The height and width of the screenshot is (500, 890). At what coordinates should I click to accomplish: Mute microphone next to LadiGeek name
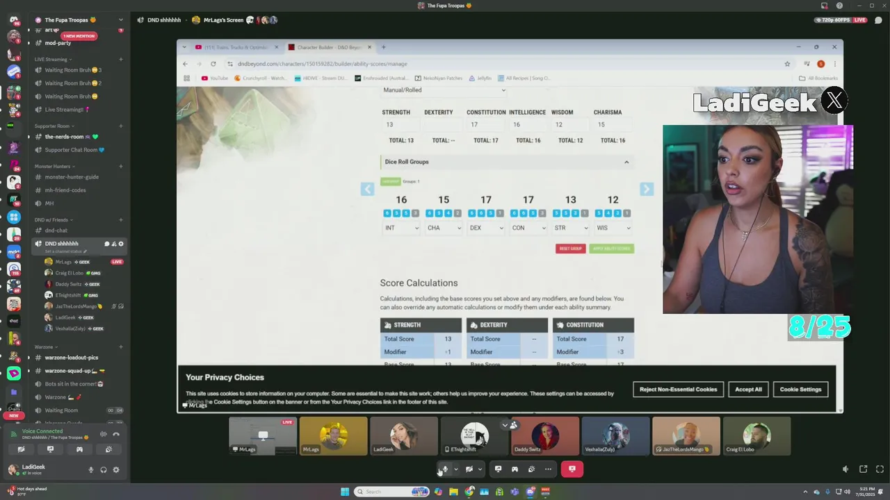pyautogui.click(x=90, y=470)
